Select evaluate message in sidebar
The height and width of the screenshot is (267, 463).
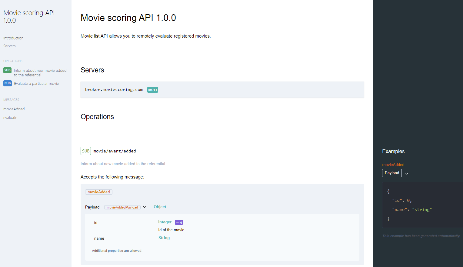10,118
